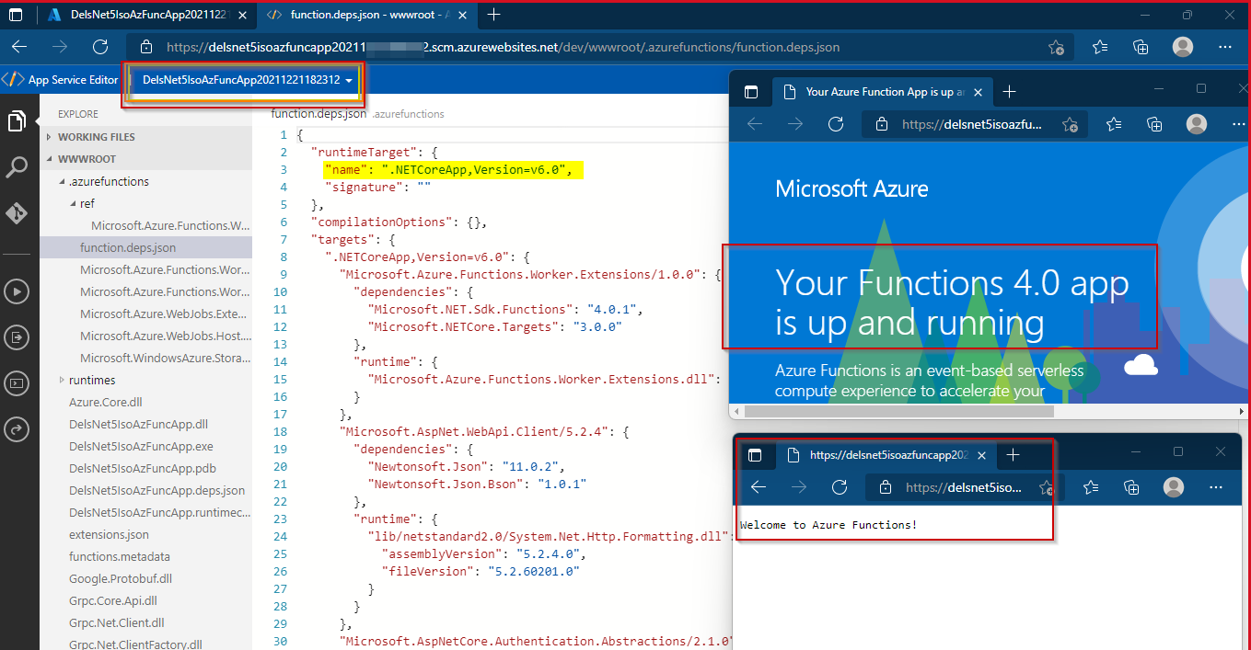Screen dimensions: 1251x650
Task: Open Favorites list in main browser window
Action: 1099,48
